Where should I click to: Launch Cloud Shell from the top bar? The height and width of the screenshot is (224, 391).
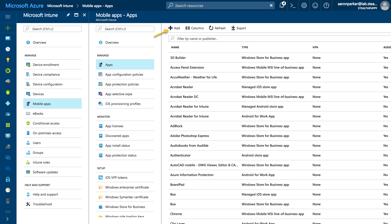point(293,5)
